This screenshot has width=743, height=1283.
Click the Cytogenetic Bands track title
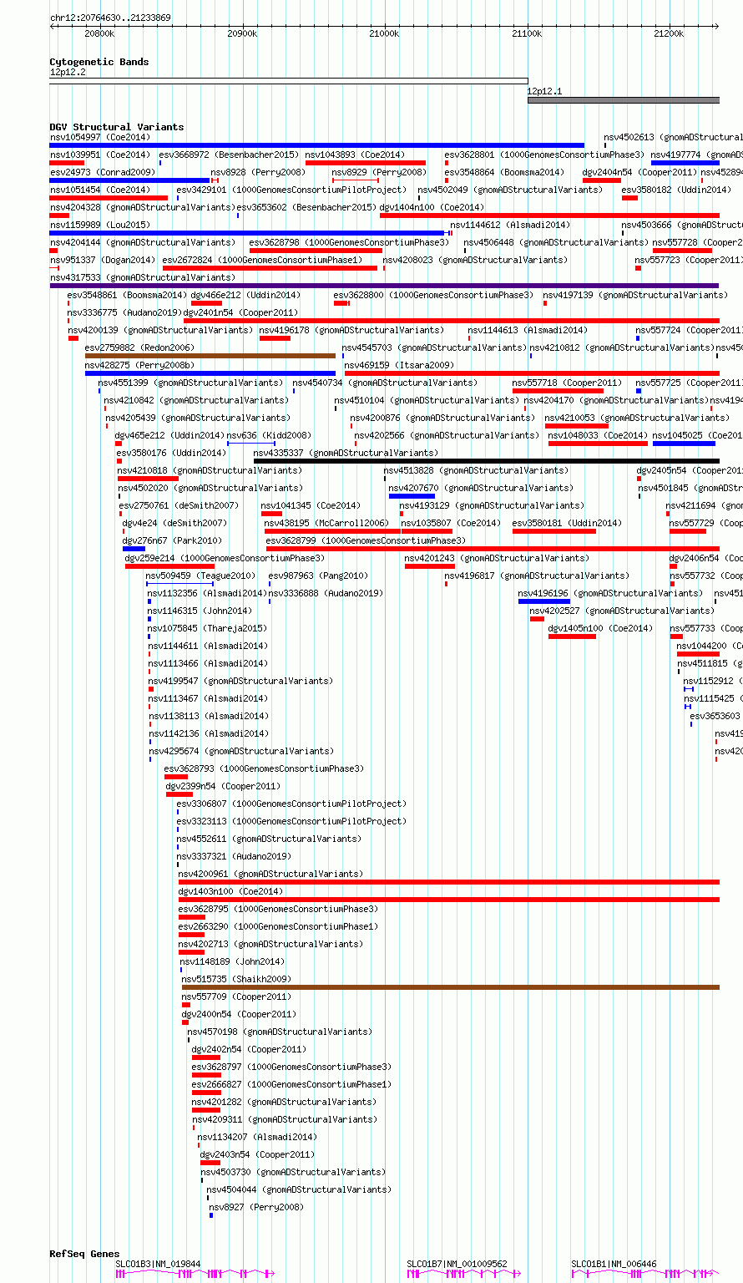pyautogui.click(x=99, y=62)
